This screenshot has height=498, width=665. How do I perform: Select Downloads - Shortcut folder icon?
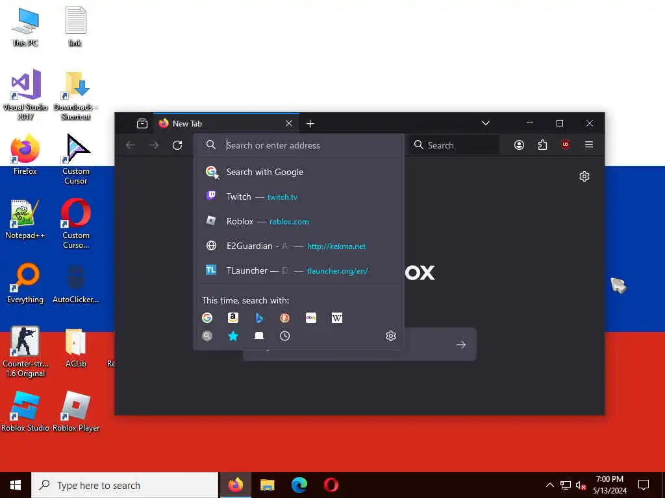[75, 96]
